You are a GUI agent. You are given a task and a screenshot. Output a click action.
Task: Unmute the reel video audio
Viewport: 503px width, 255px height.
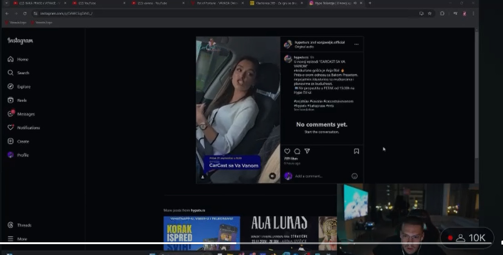tap(272, 176)
